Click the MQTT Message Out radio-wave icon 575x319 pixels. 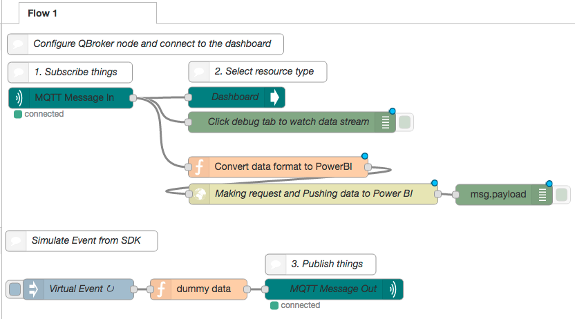(393, 289)
